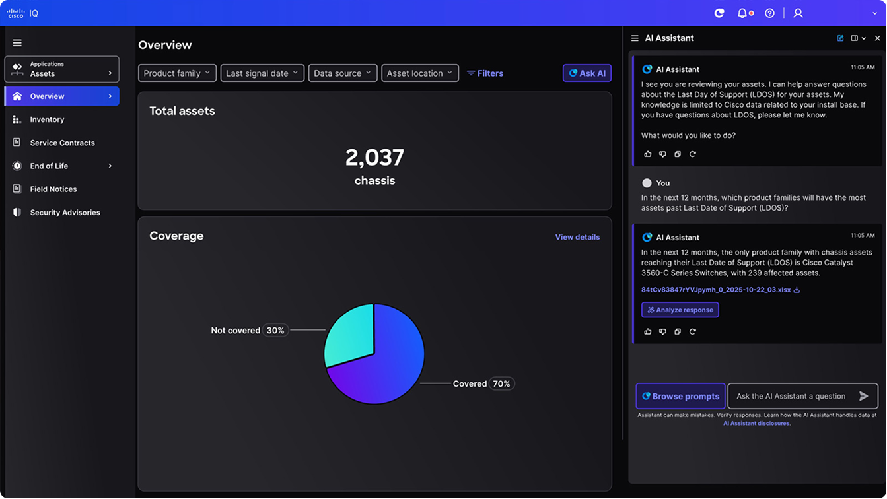The width and height of the screenshot is (887, 499).
Task: Click the 2,037 total assets value
Action: [x=374, y=158]
